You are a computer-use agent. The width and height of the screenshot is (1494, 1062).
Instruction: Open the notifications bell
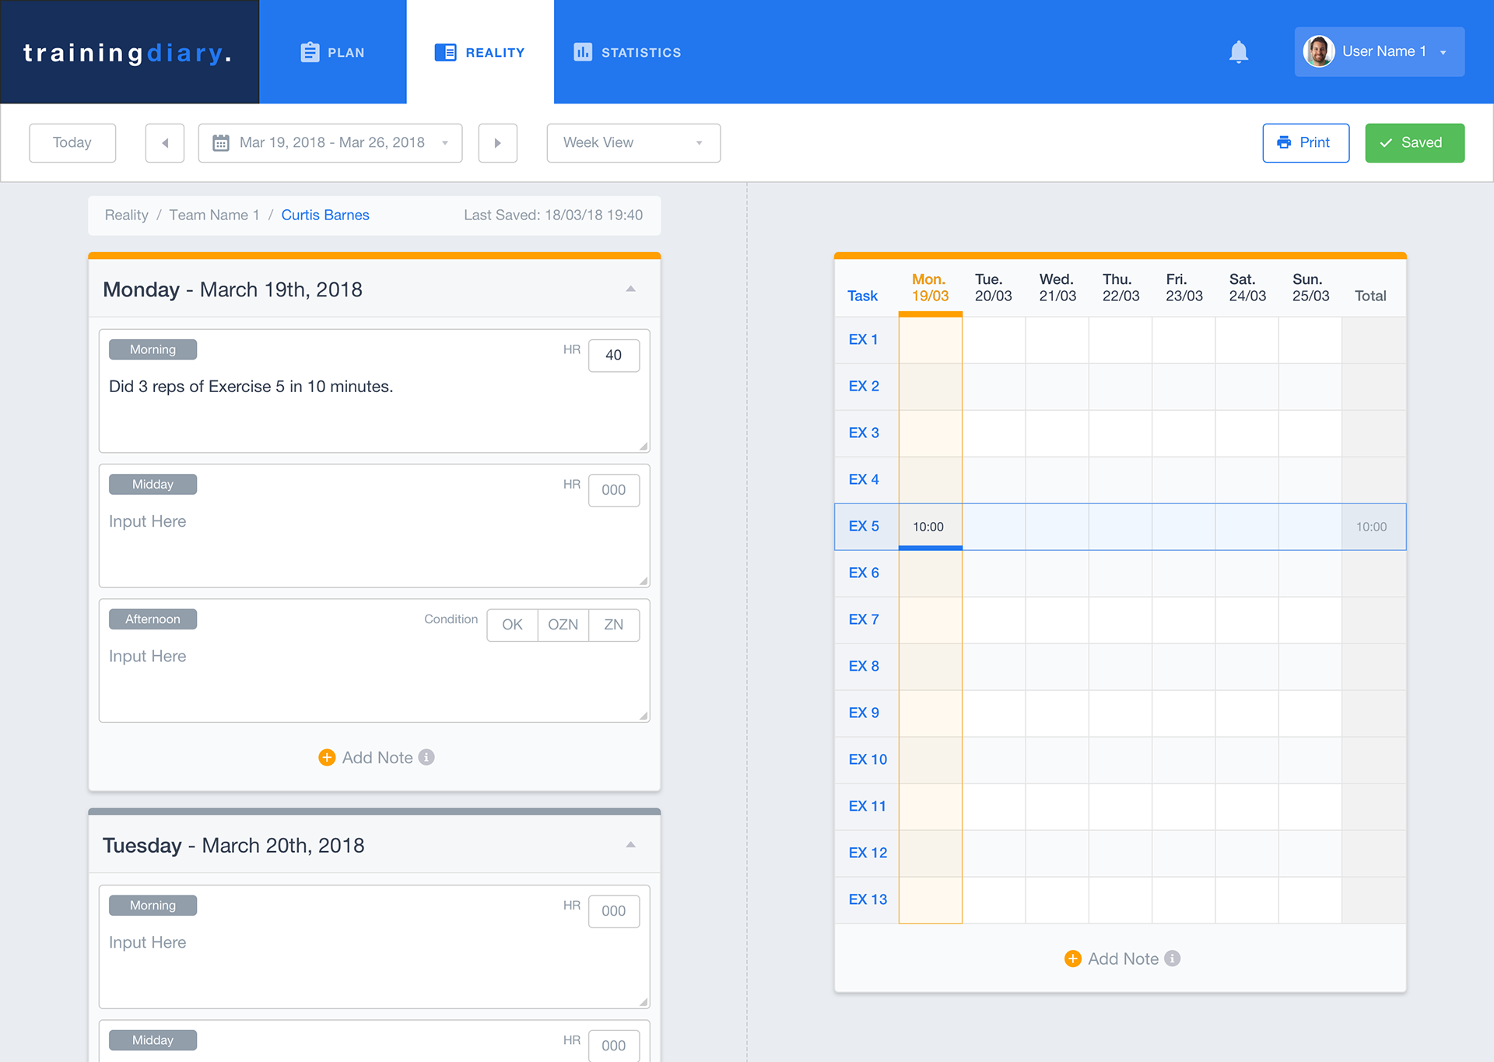[1238, 52]
